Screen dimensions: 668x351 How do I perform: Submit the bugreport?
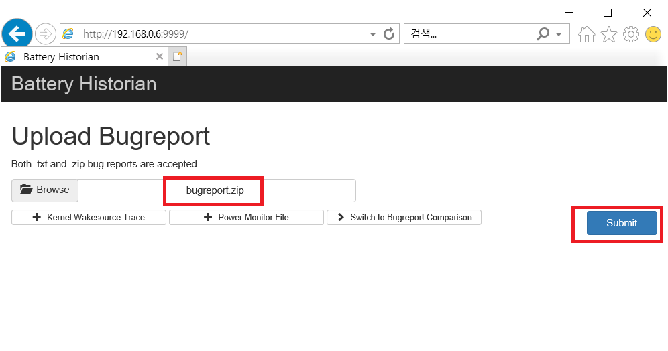click(x=622, y=223)
